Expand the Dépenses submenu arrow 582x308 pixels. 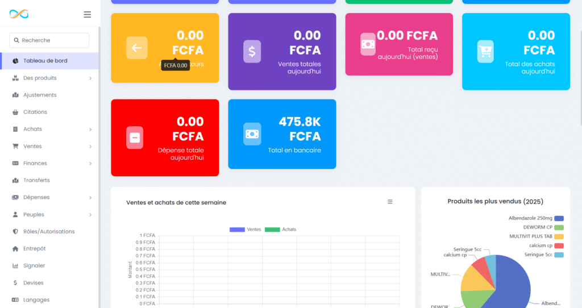coord(90,198)
